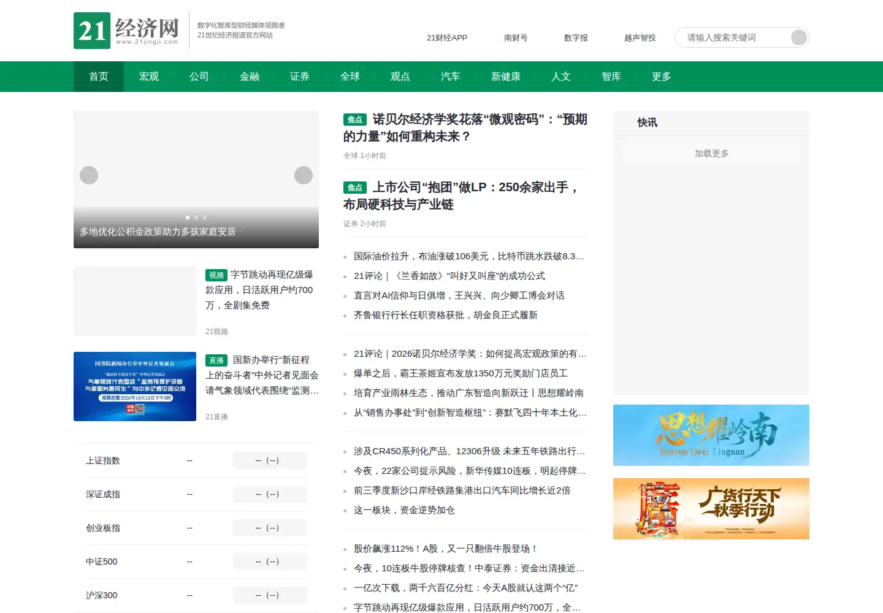
Task: Open headline about 上市公司抱团做LP
Action: [x=466, y=196]
